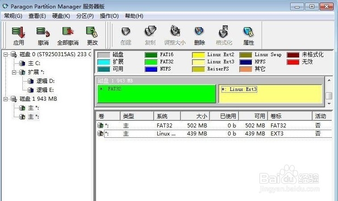Screen dimensions: 338x201
Task: Select highlighted second 主 *: tree entry
Action: (x=33, y=117)
